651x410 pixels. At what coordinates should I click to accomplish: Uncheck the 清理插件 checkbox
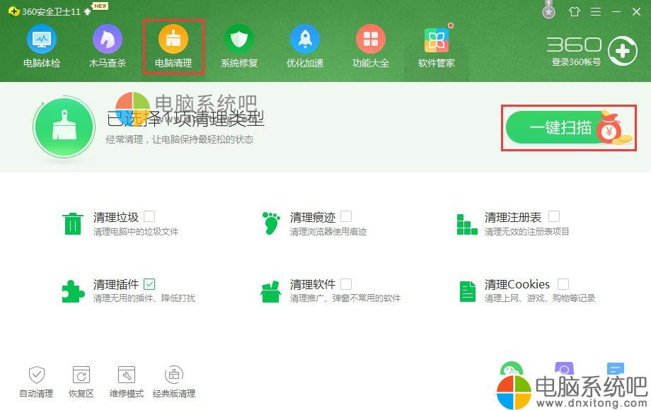(x=149, y=284)
